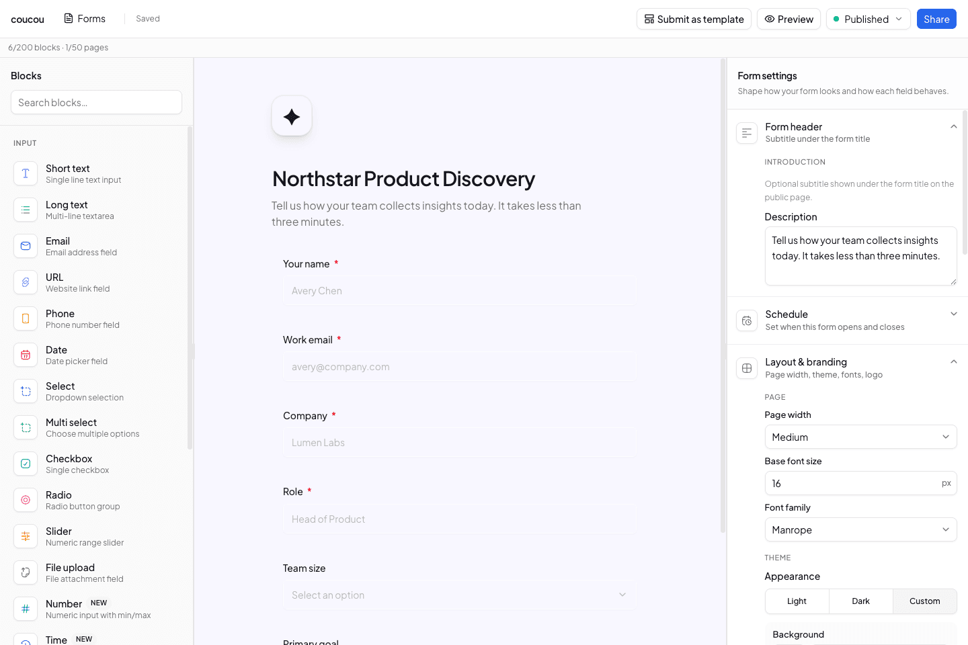Click the Email block envelope icon

26,246
